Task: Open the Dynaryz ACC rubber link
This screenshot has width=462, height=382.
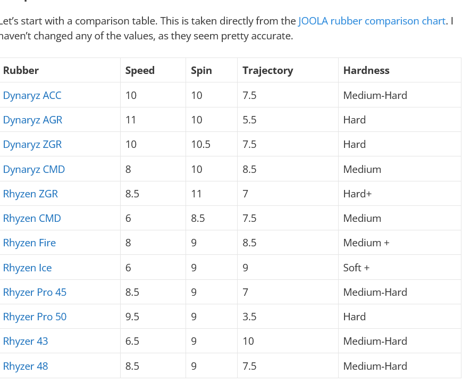Action: 32,95
